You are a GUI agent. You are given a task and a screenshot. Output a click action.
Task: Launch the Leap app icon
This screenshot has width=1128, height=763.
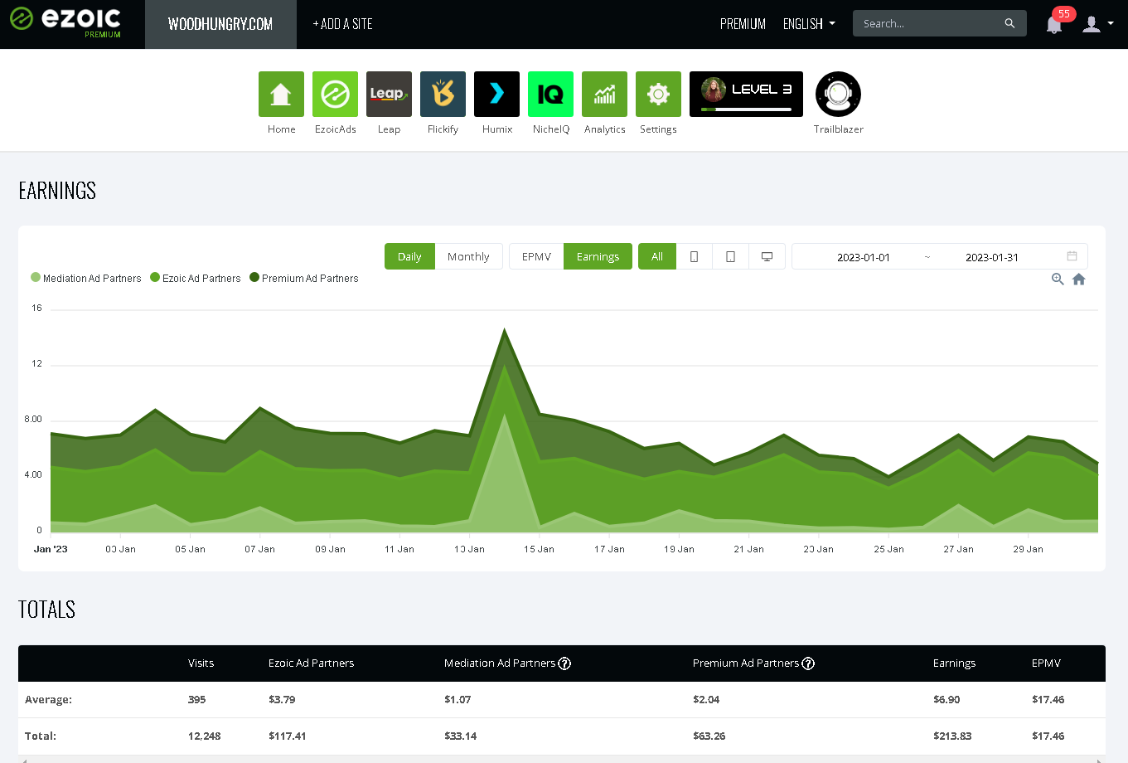click(x=389, y=94)
